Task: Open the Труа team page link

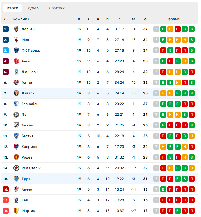Action: [x=25, y=179]
